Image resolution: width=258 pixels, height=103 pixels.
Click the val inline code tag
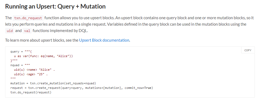pyautogui.click(x=27, y=31)
